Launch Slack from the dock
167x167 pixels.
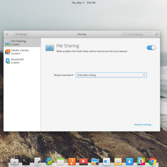coord(141,162)
